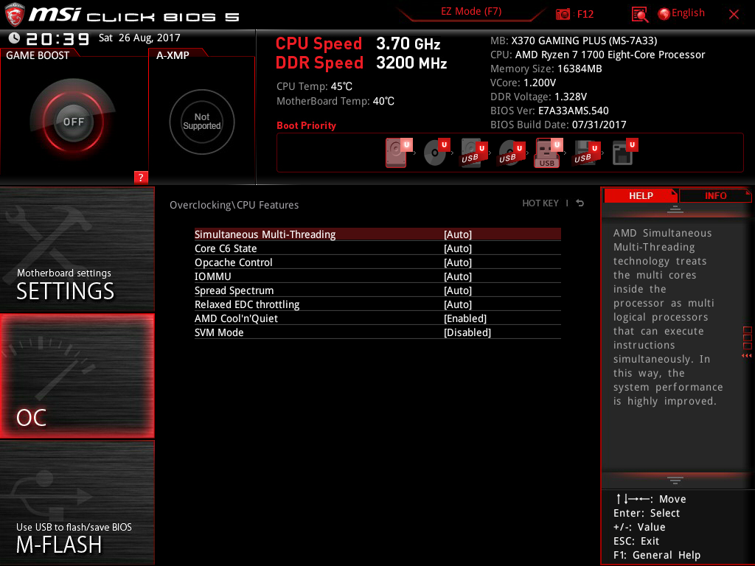Click the MotherBoard Temp 40°C reading

point(335,101)
